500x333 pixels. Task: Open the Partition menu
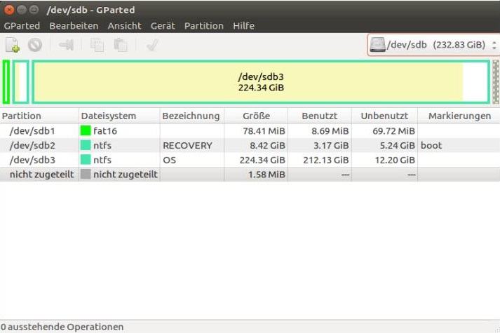click(x=204, y=26)
